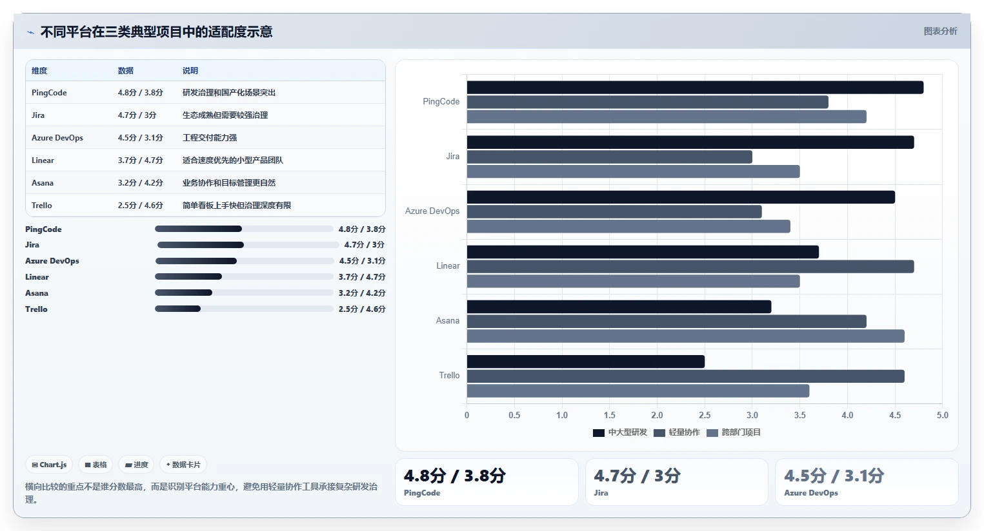Image resolution: width=984 pixels, height=531 pixels.
Task: Click the Linear progress bar
Action: (244, 277)
